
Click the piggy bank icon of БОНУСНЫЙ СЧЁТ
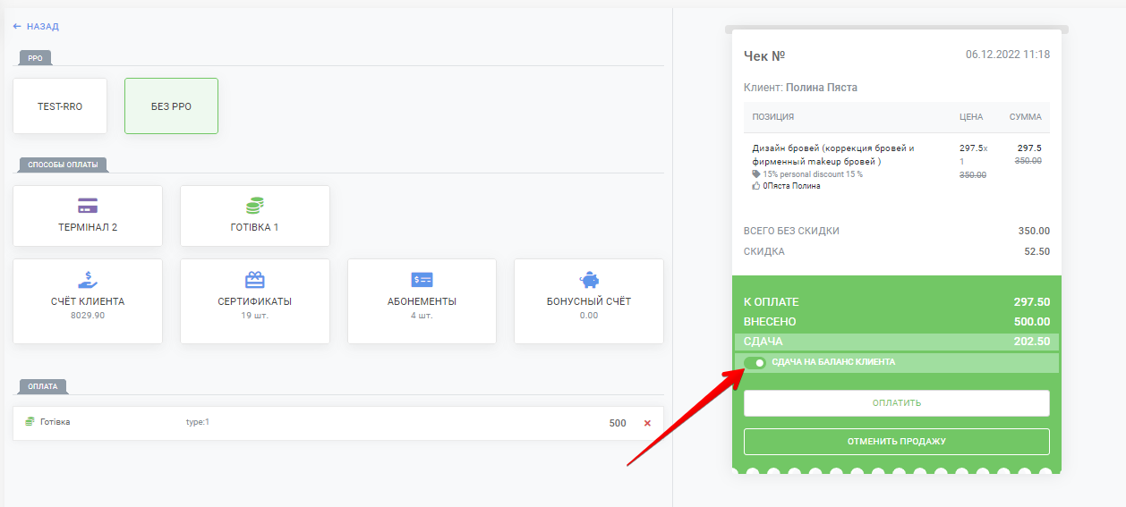(589, 279)
